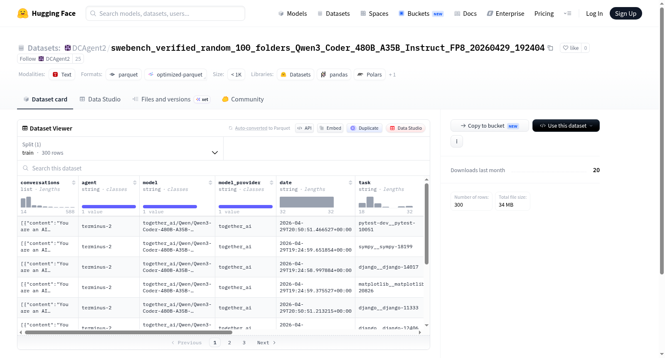This screenshot has height=358, width=665.
Task: Open the Buckets page
Action: click(421, 13)
